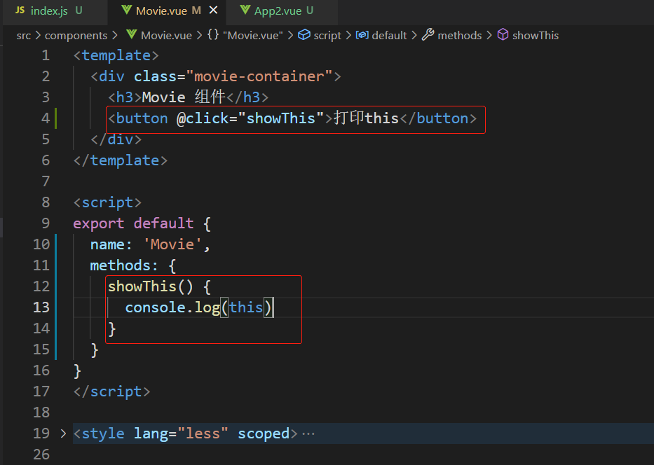Screen dimensions: 654x465
Task: Click the Movie.vue breadcrumb item
Action: (166, 36)
